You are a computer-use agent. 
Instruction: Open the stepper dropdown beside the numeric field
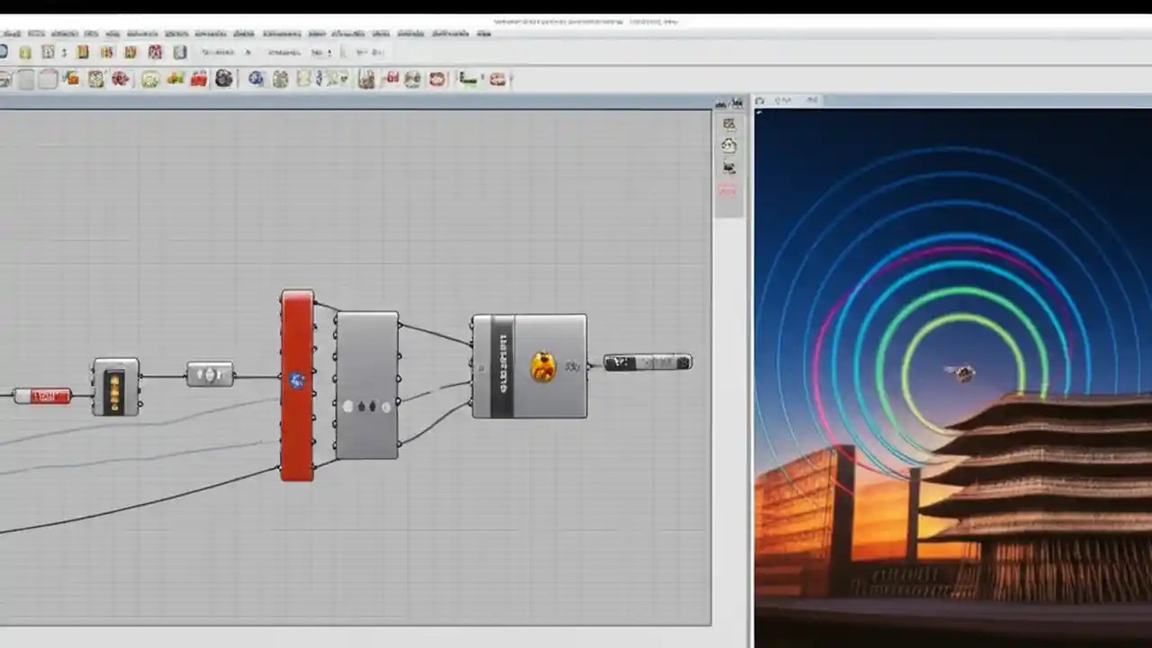(329, 52)
